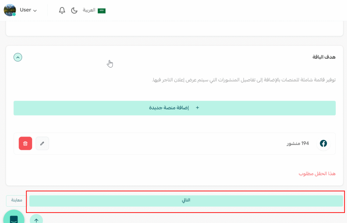Click the green online status dot
The image size is (347, 223).
click(14, 15)
